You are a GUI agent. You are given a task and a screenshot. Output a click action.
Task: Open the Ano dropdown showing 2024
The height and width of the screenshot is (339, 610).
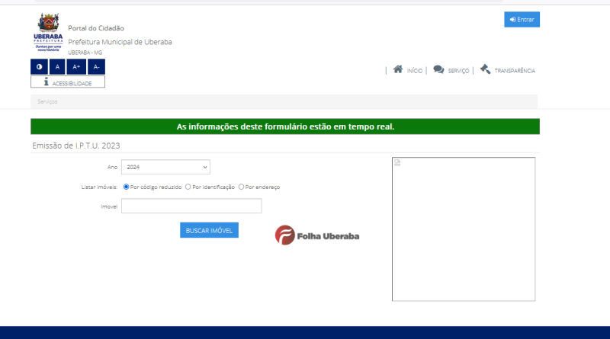pos(165,167)
